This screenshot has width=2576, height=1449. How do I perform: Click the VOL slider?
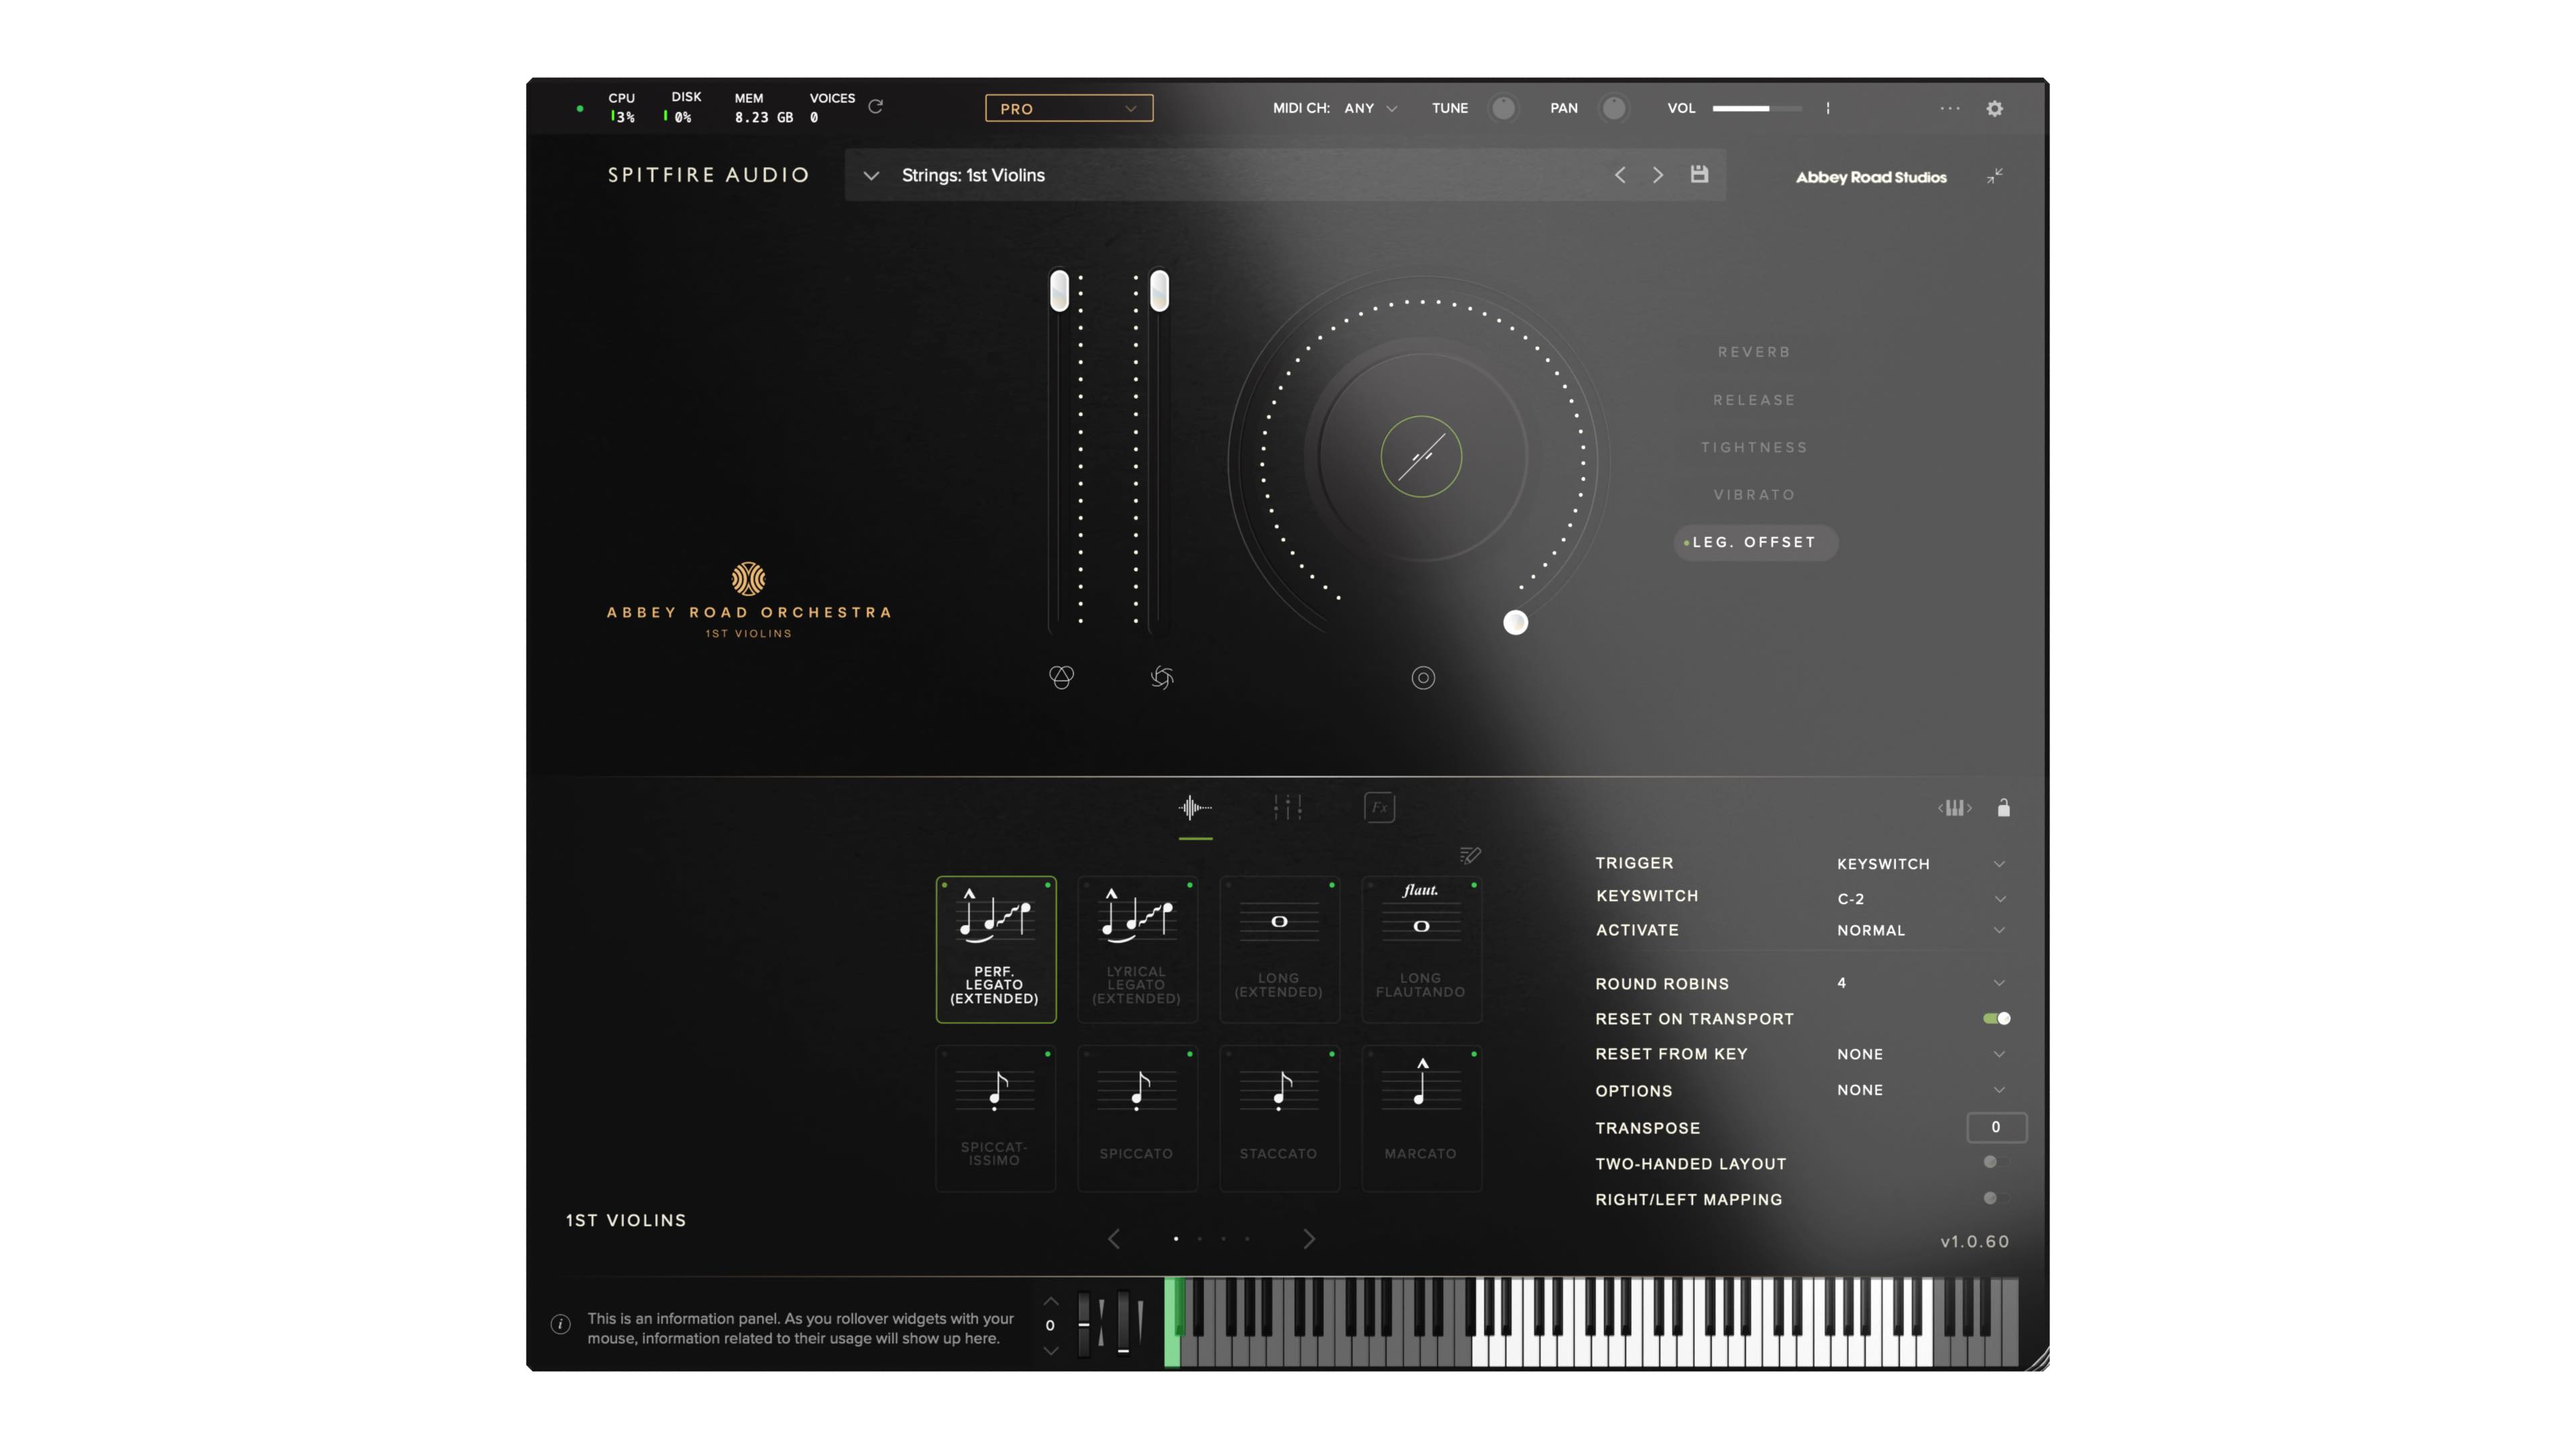pos(1757,108)
